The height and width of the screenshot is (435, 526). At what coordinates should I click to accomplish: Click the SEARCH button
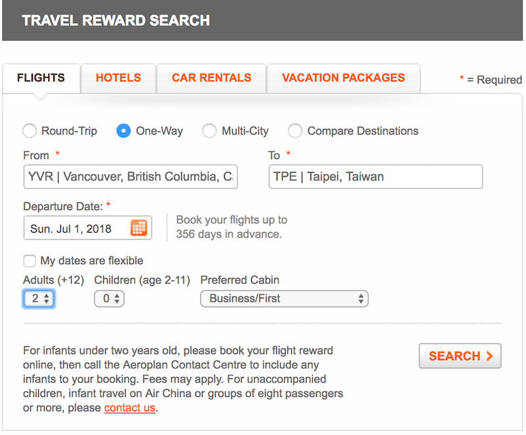[460, 355]
